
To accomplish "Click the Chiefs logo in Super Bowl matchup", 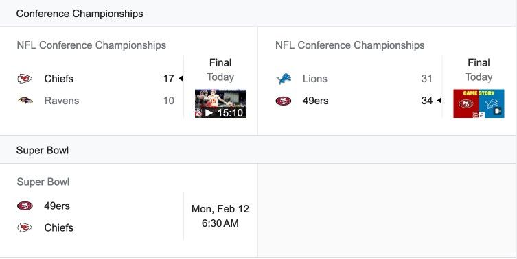I will [25, 227].
